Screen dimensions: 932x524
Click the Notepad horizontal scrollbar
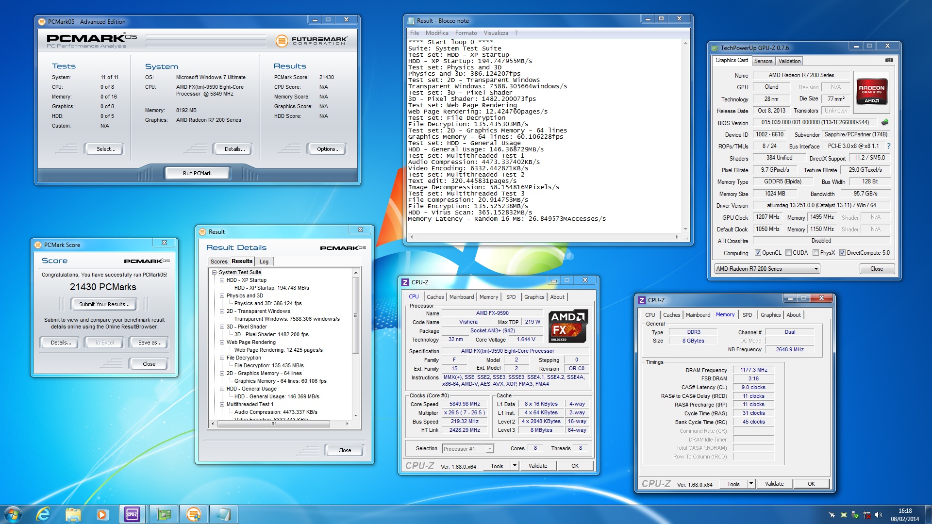pos(544,237)
